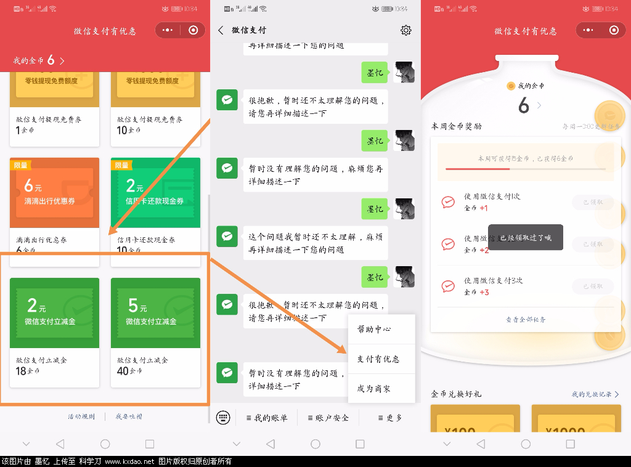Open 我的账单 in the chat bottom menu

click(x=267, y=418)
